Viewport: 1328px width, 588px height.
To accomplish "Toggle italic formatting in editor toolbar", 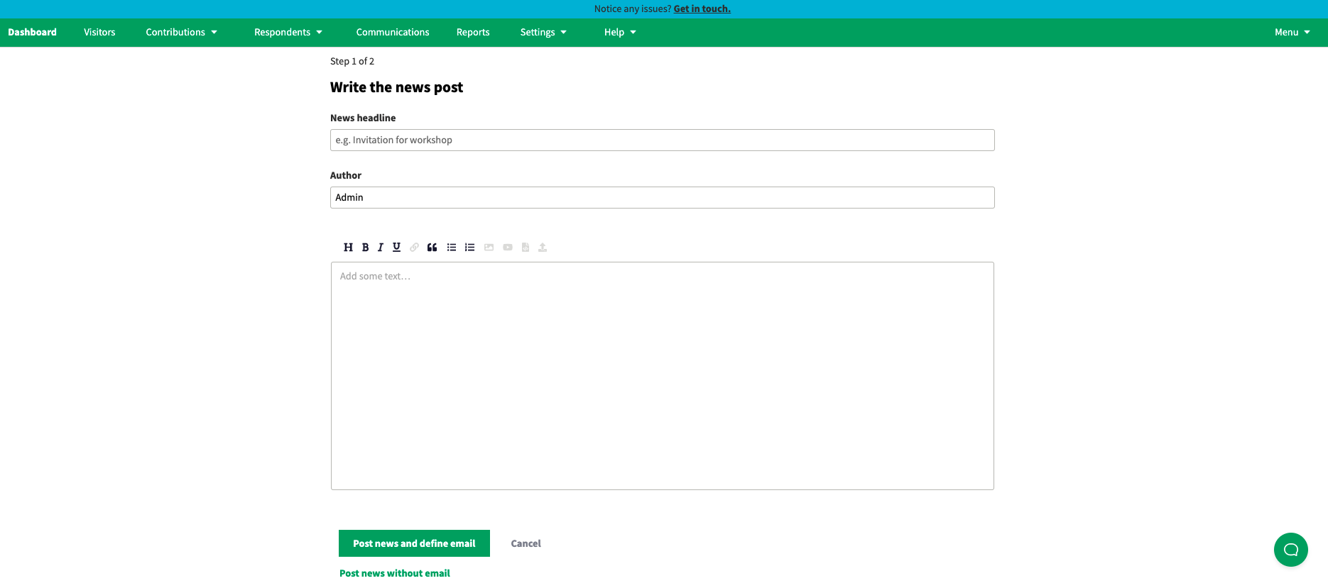I will (x=381, y=248).
